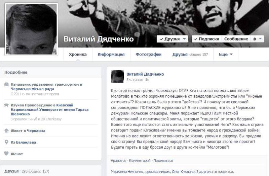
Task: Click the briefcase work icon in Подробнее
Action: (x=6, y=84)
